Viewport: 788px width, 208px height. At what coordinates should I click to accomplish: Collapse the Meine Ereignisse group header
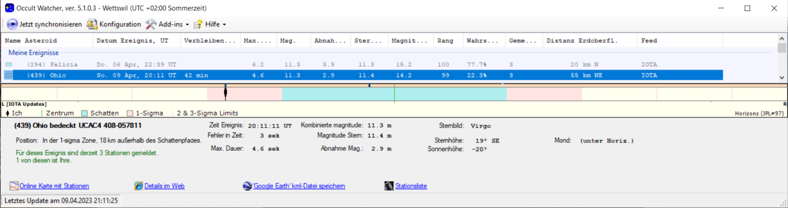click(x=33, y=53)
